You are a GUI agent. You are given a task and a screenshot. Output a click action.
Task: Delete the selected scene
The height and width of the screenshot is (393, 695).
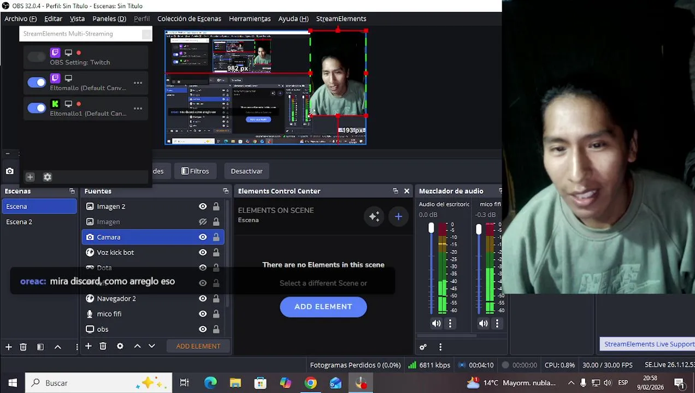[23, 347]
